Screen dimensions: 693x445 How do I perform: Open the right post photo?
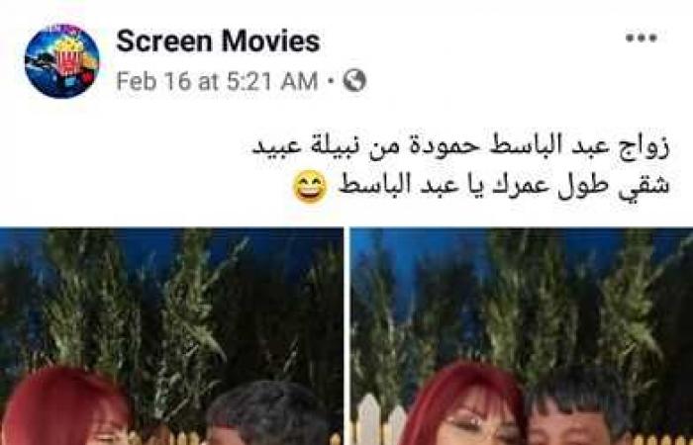(522, 336)
